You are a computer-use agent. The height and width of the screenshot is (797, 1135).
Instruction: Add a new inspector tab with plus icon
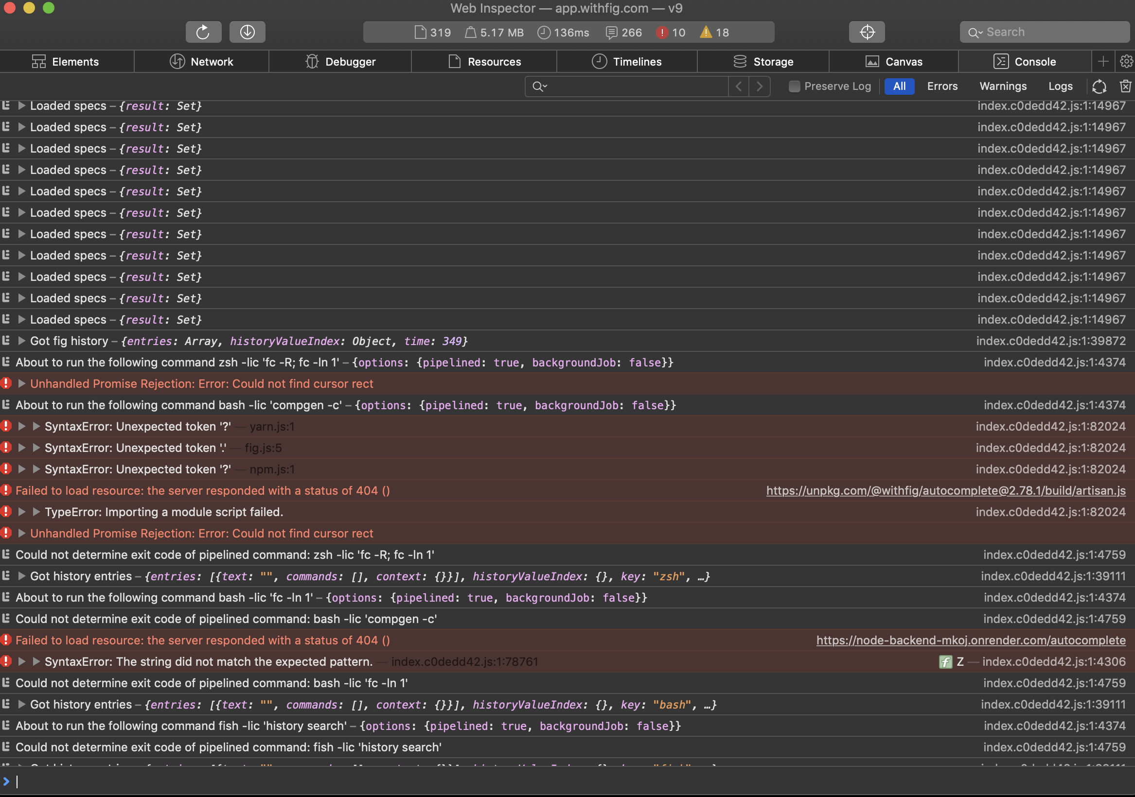pyautogui.click(x=1103, y=61)
